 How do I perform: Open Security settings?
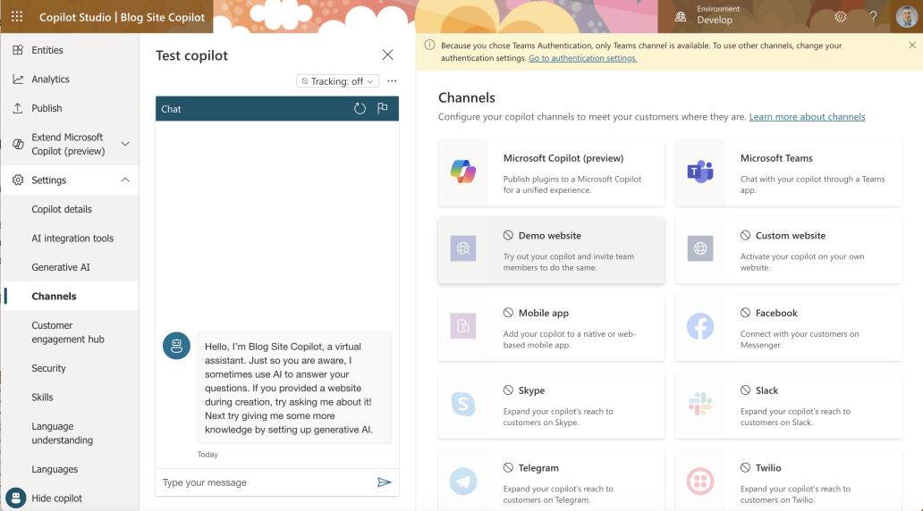pos(49,368)
